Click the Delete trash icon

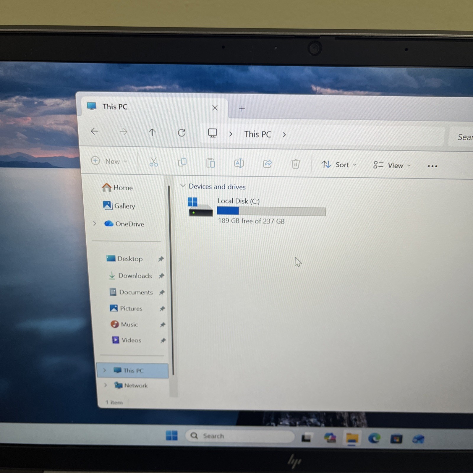296,164
